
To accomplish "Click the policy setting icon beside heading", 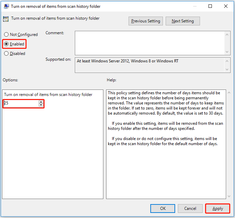I will pos(6,19).
